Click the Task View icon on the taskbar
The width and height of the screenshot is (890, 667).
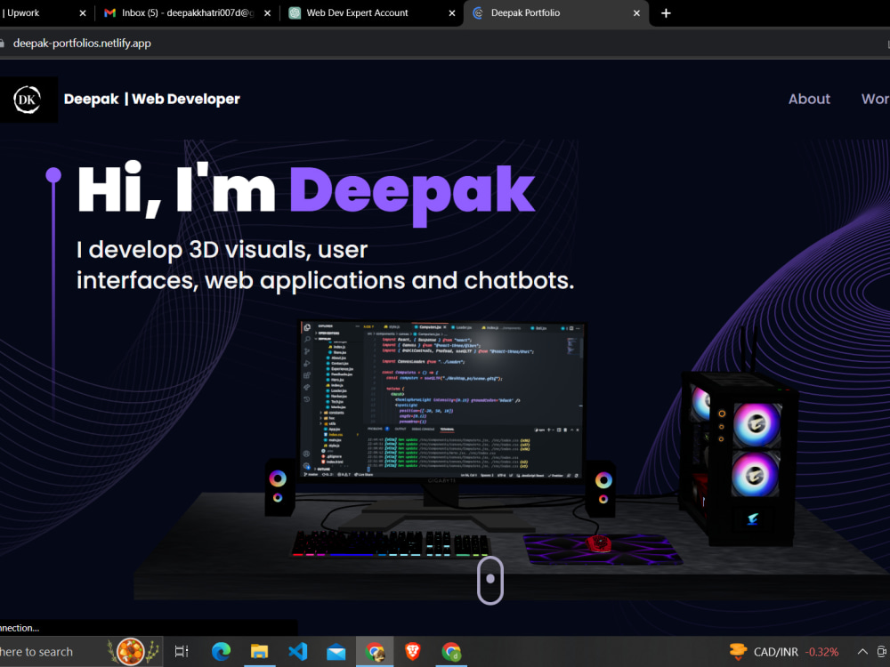181,651
